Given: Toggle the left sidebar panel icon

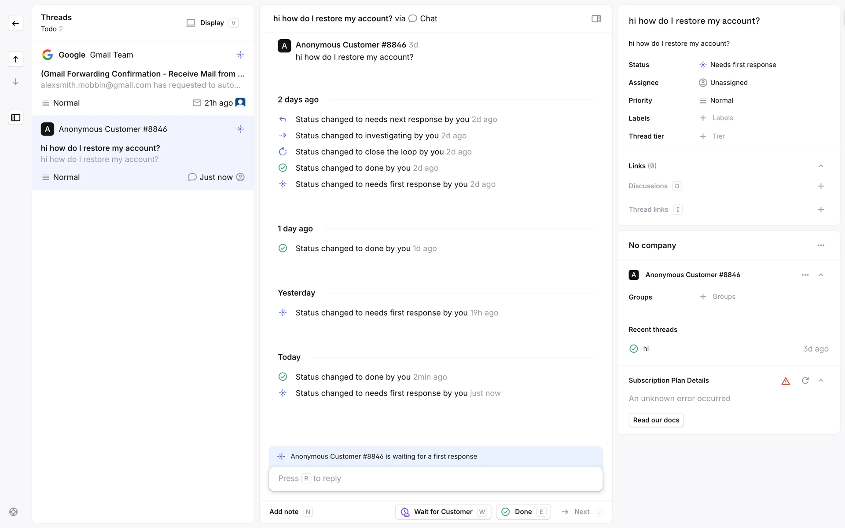Looking at the screenshot, I should coord(15,117).
